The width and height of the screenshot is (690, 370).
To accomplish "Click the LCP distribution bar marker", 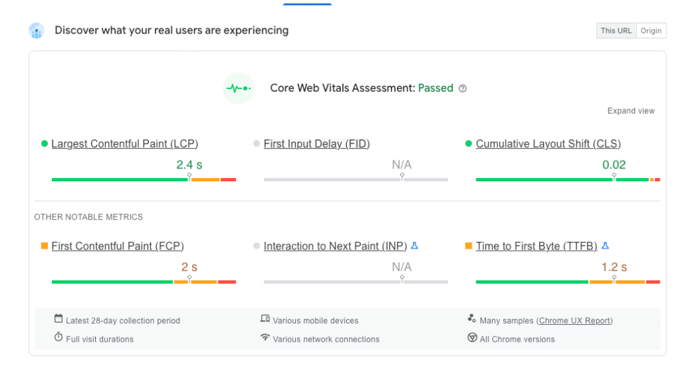I will (189, 177).
